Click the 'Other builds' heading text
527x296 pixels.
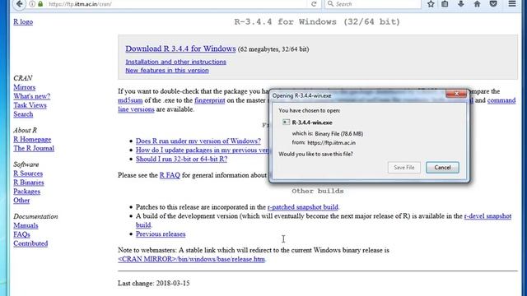point(318,191)
